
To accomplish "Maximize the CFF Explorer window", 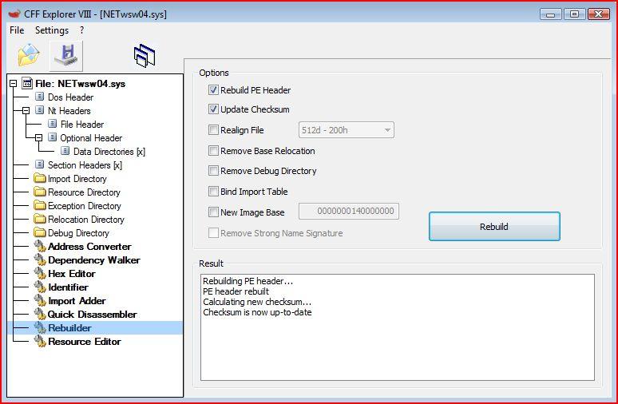I will click(x=574, y=14).
